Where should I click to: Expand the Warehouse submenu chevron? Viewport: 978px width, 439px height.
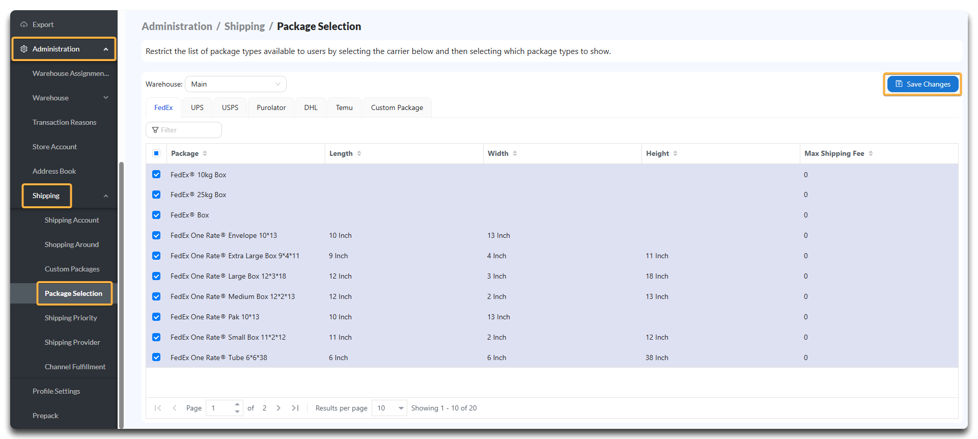coord(106,98)
